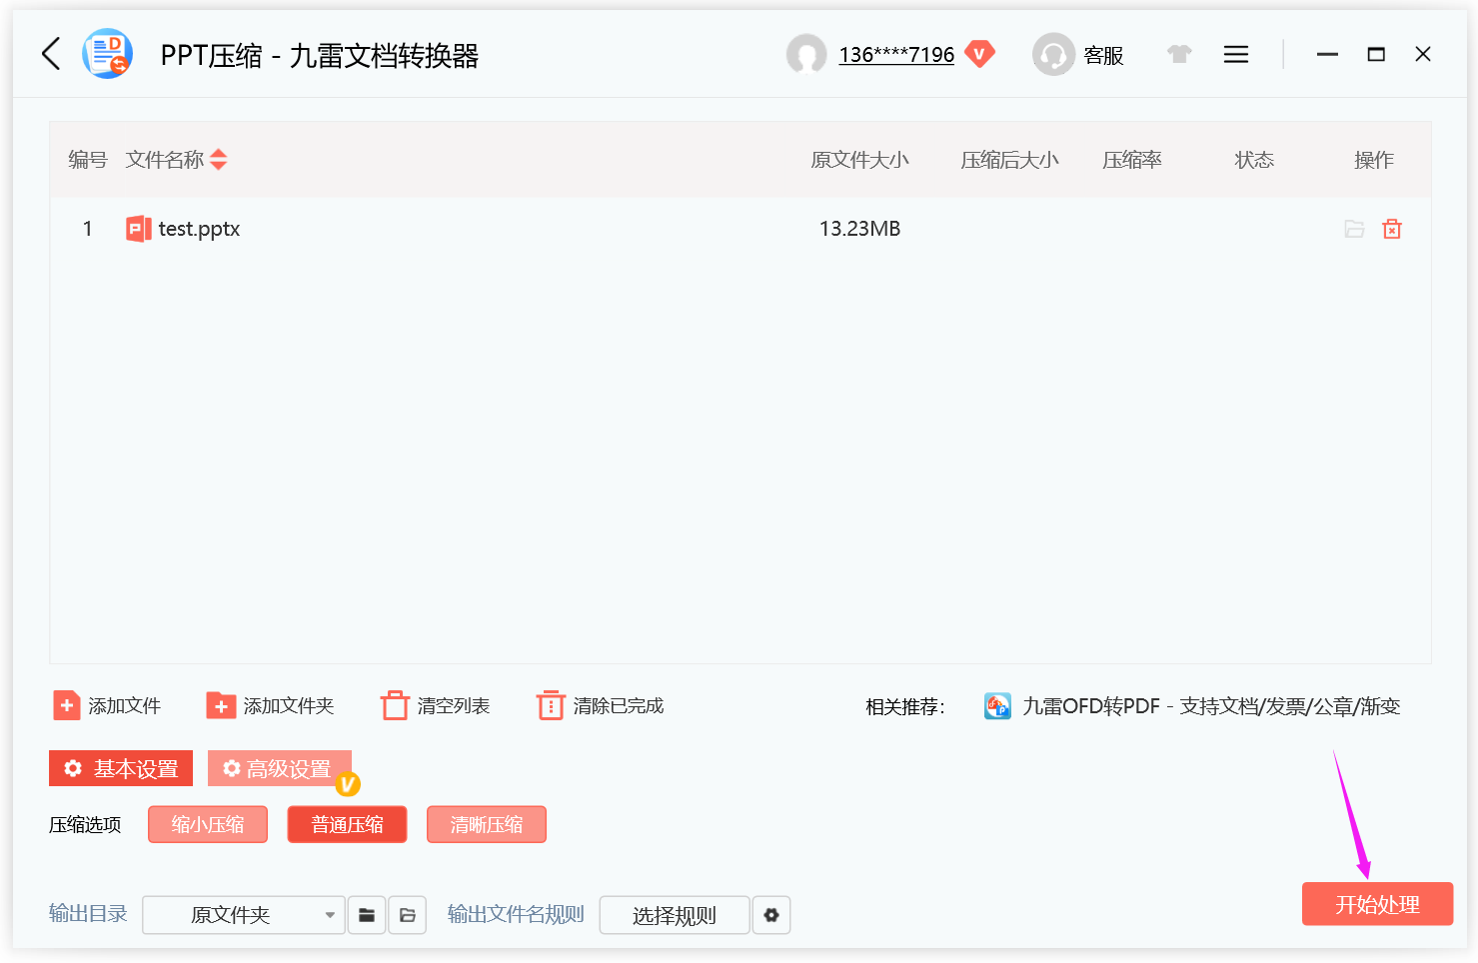Open filename rule settings with the gear icon
1478x963 pixels.
point(770,914)
